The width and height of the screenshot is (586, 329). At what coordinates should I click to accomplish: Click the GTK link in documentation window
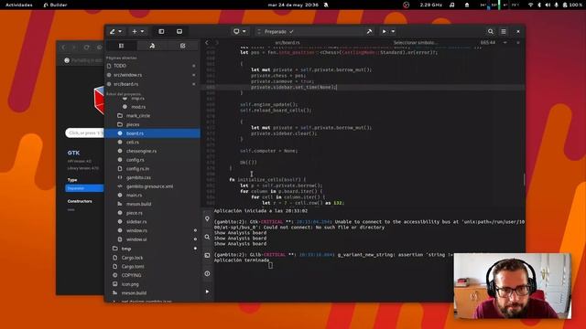point(73,153)
